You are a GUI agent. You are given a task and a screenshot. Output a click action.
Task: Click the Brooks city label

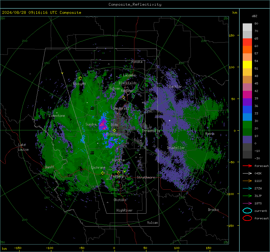(213, 210)
